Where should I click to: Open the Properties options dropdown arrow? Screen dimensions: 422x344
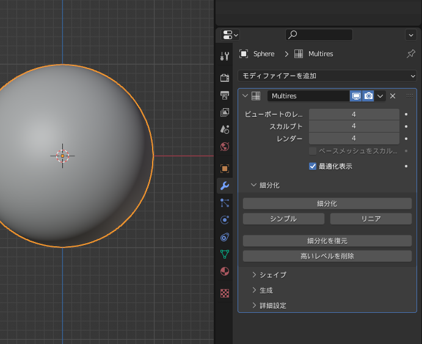(x=411, y=35)
